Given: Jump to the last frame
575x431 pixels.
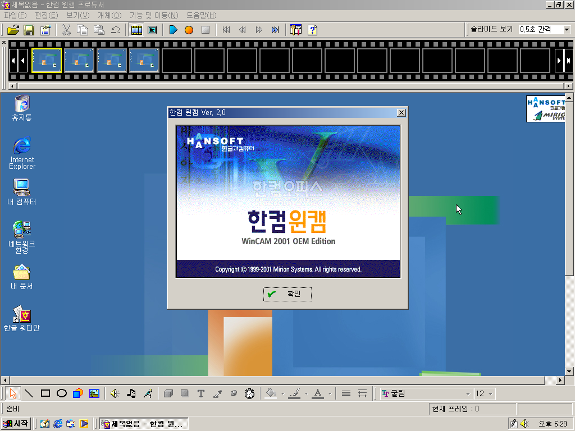Looking at the screenshot, I should tap(275, 30).
